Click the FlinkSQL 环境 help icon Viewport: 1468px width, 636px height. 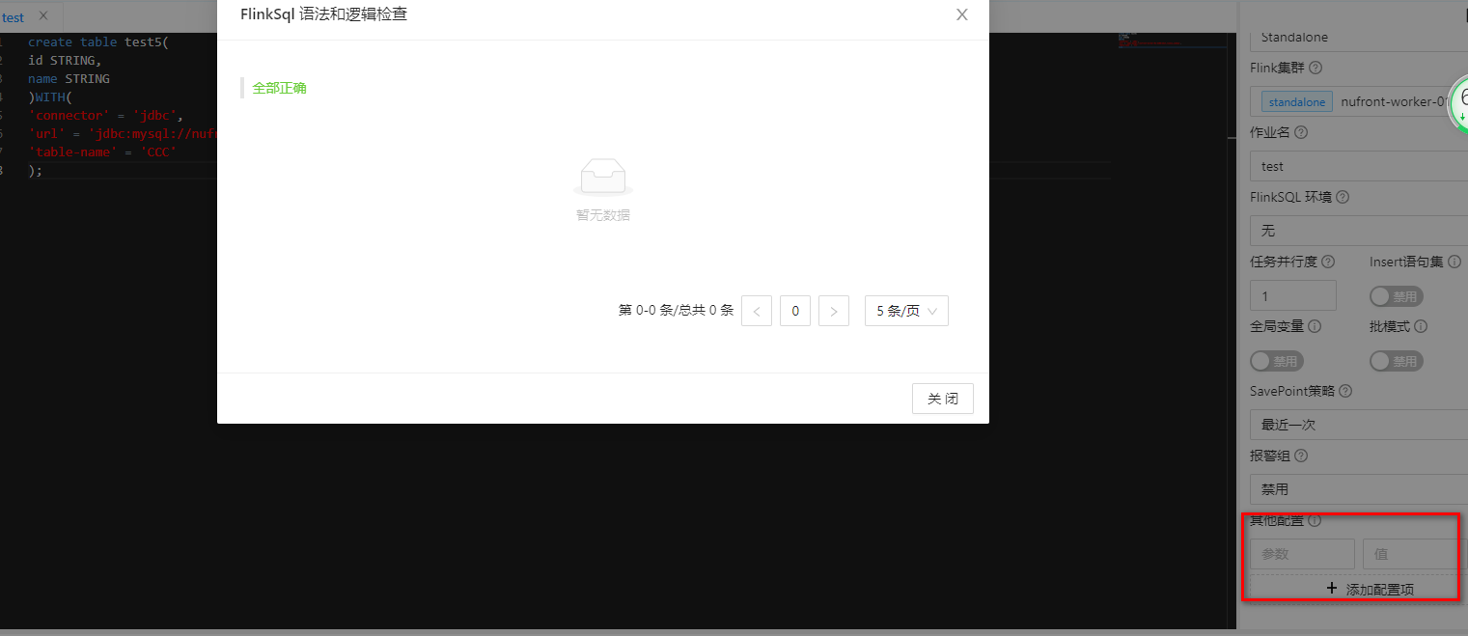(x=1343, y=197)
